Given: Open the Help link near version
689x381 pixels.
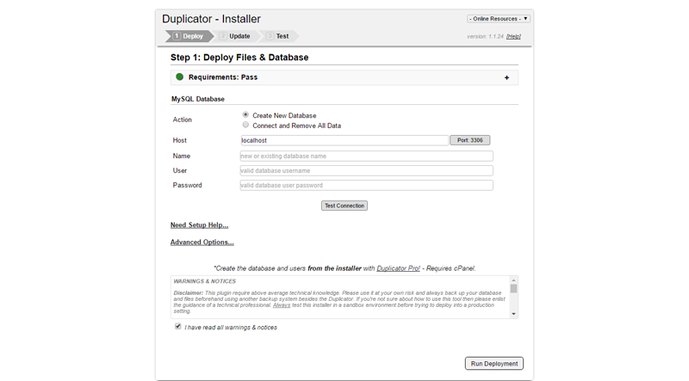Looking at the screenshot, I should pos(513,36).
